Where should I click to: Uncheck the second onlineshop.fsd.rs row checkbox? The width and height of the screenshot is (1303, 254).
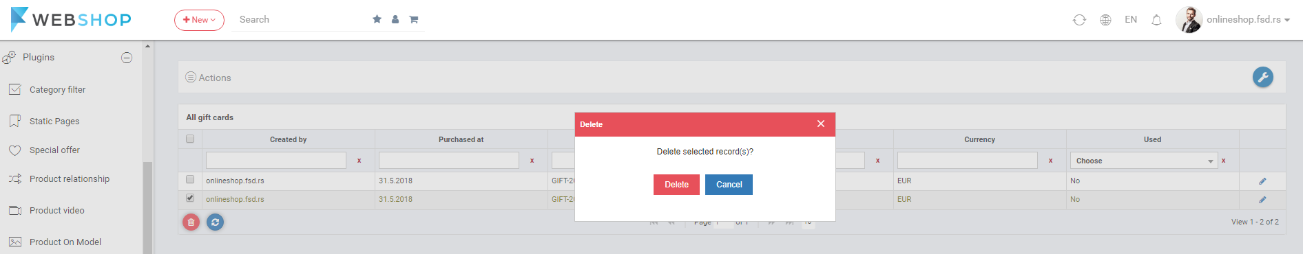[x=190, y=198]
